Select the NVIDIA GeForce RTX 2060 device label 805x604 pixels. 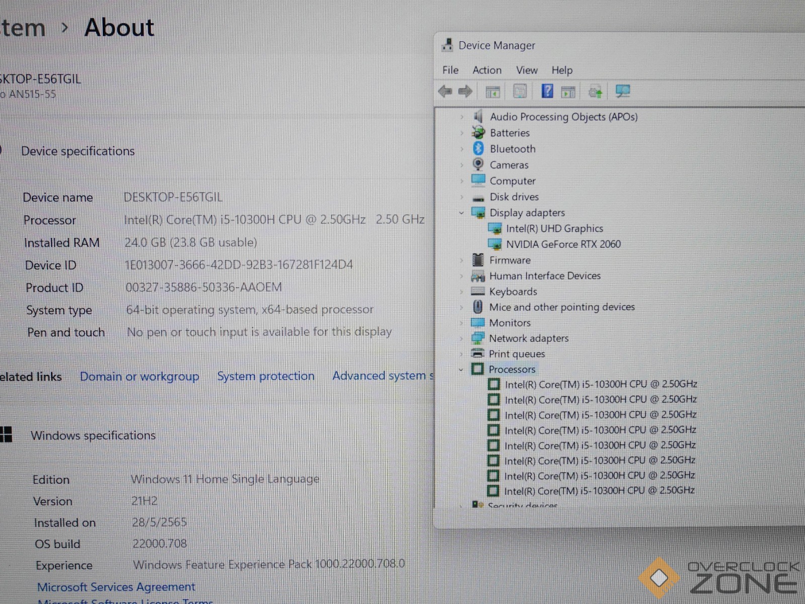[x=563, y=244]
